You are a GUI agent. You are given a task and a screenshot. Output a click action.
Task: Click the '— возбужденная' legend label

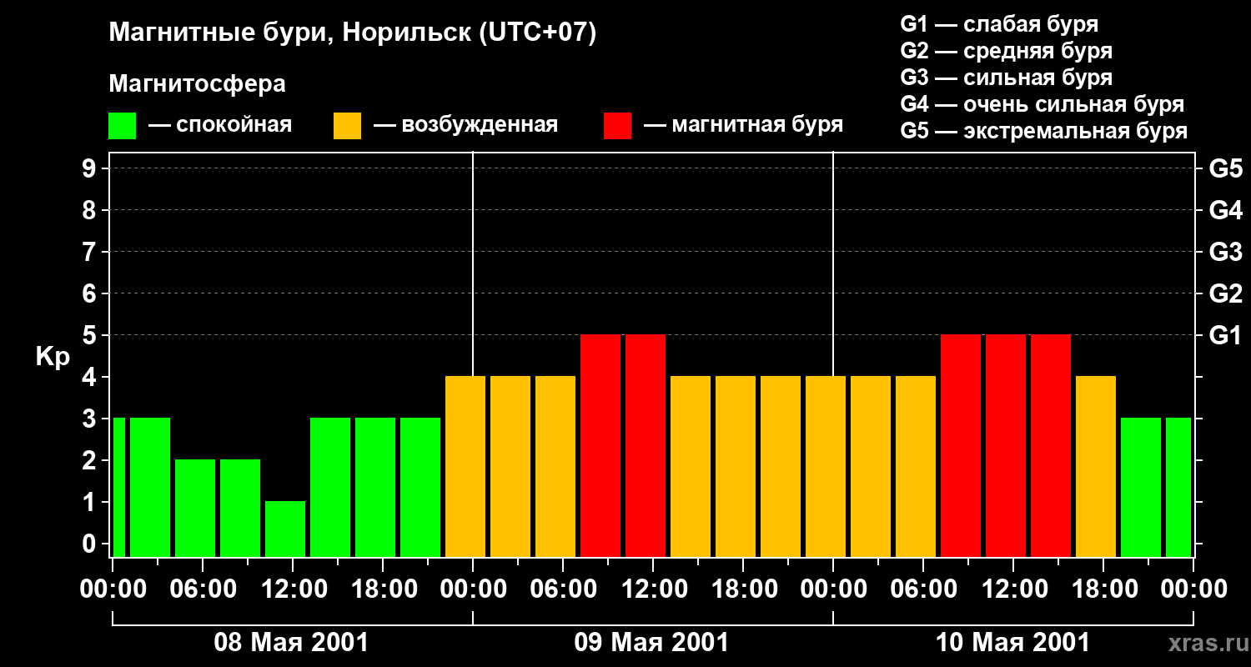pyautogui.click(x=465, y=125)
